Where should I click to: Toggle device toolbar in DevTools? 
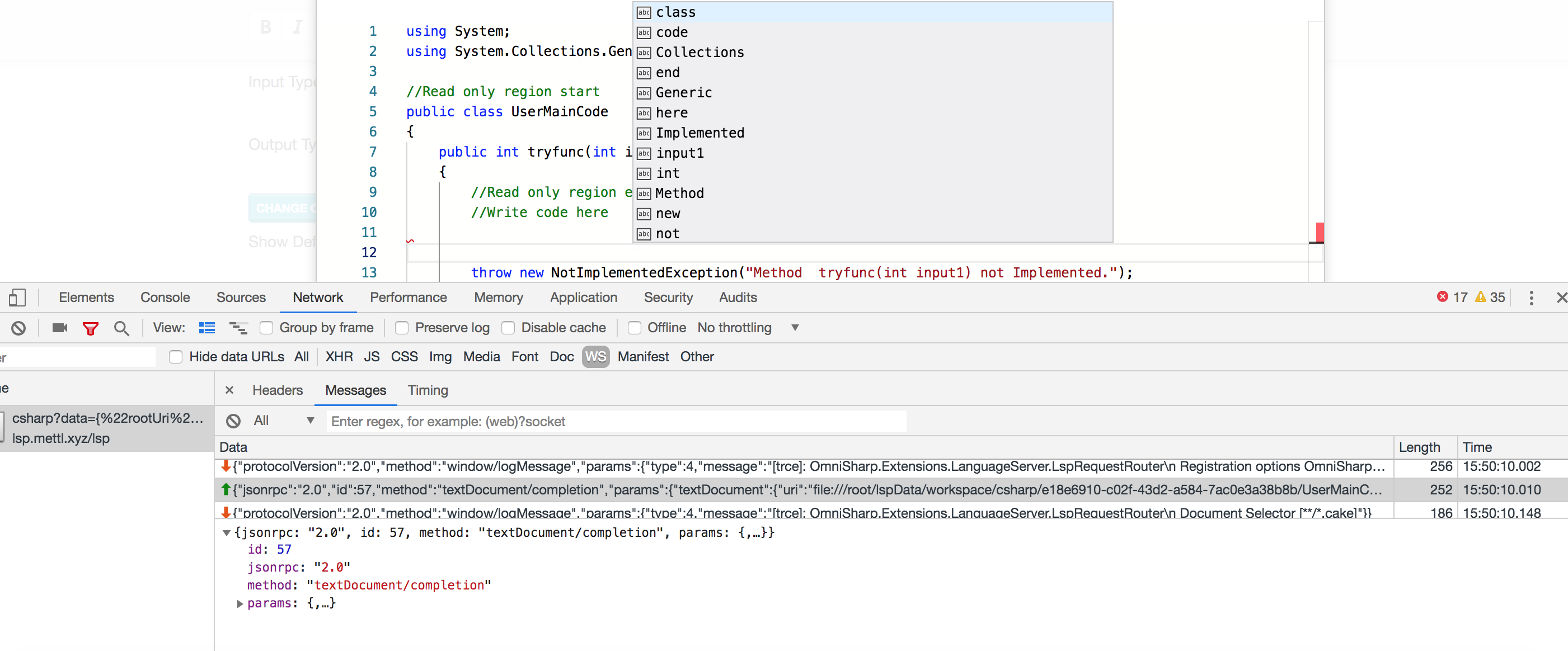pyautogui.click(x=17, y=297)
